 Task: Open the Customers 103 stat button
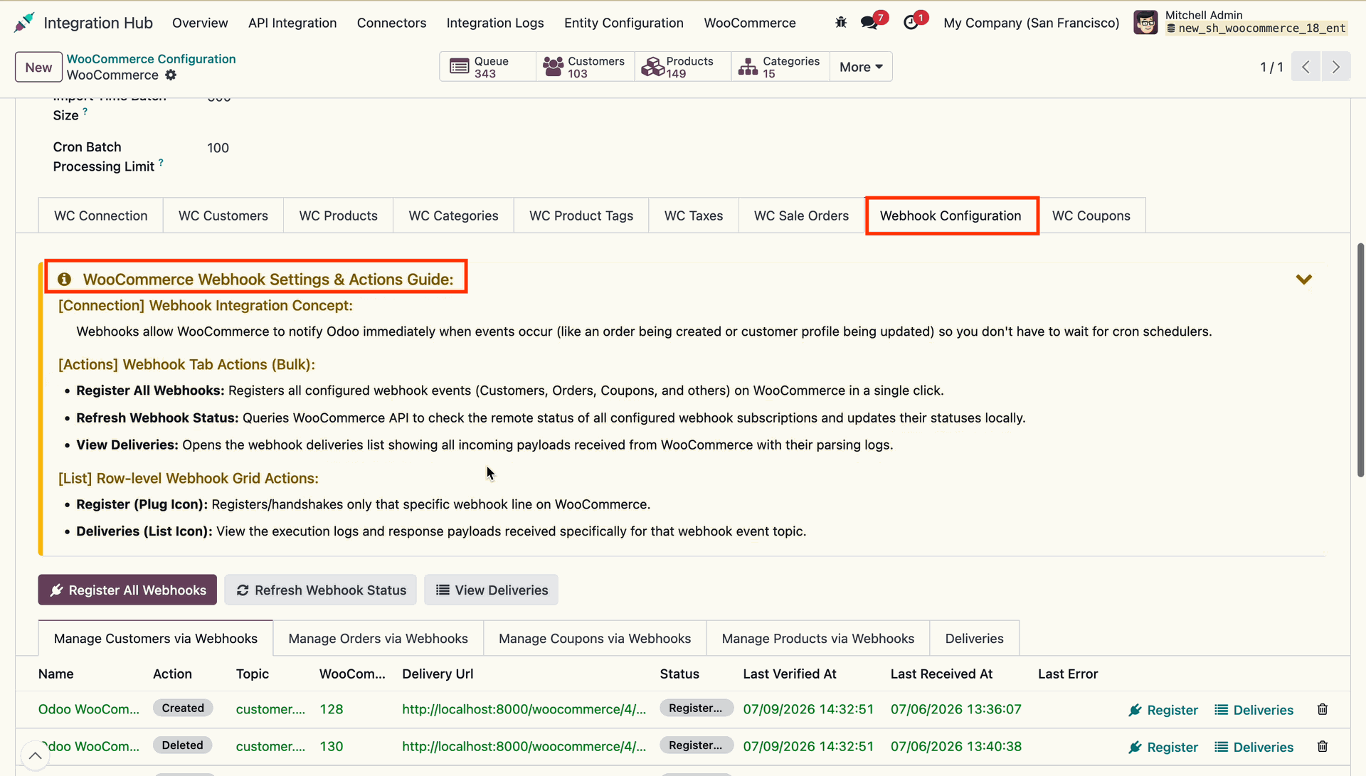pyautogui.click(x=585, y=67)
